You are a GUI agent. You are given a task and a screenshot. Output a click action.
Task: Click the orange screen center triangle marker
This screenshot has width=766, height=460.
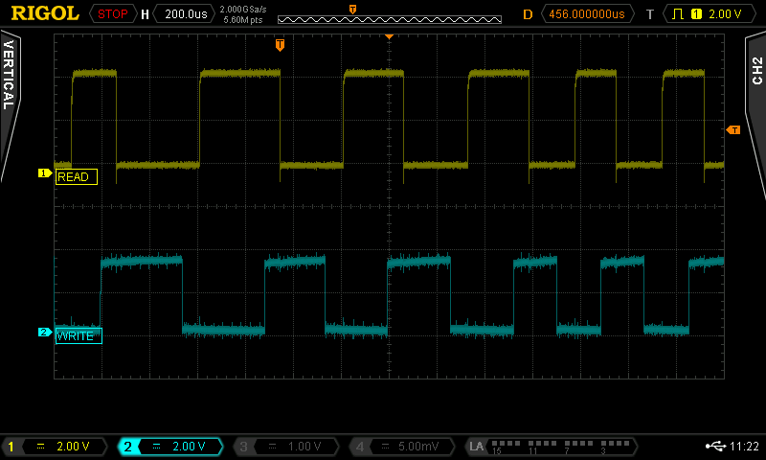tap(390, 36)
